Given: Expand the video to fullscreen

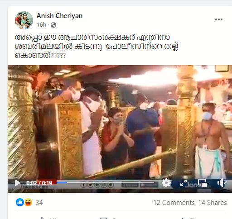Looking at the screenshot, I should (184, 183).
